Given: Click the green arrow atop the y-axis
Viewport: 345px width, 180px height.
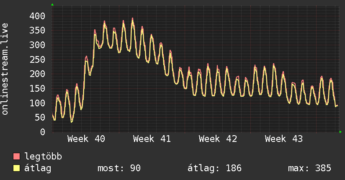Looking at the screenshot, I should [52, 5].
